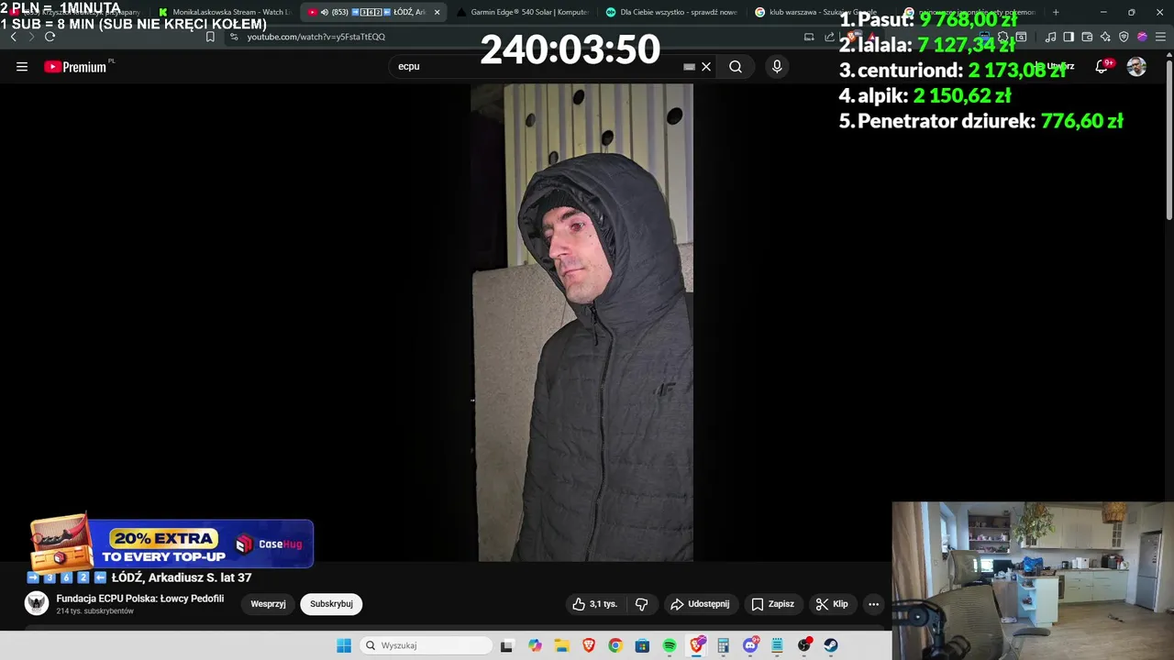Open Brave Leo AI sparkle icon
The width and height of the screenshot is (1174, 660).
pos(1105,37)
